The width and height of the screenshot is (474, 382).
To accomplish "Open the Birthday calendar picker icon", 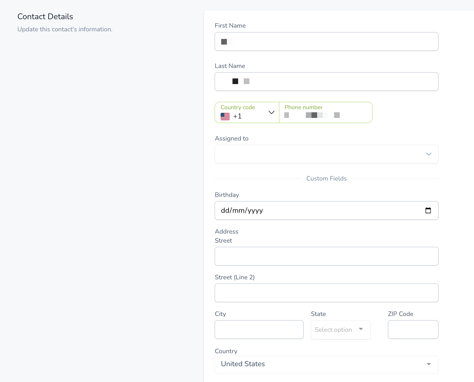I will [428, 210].
